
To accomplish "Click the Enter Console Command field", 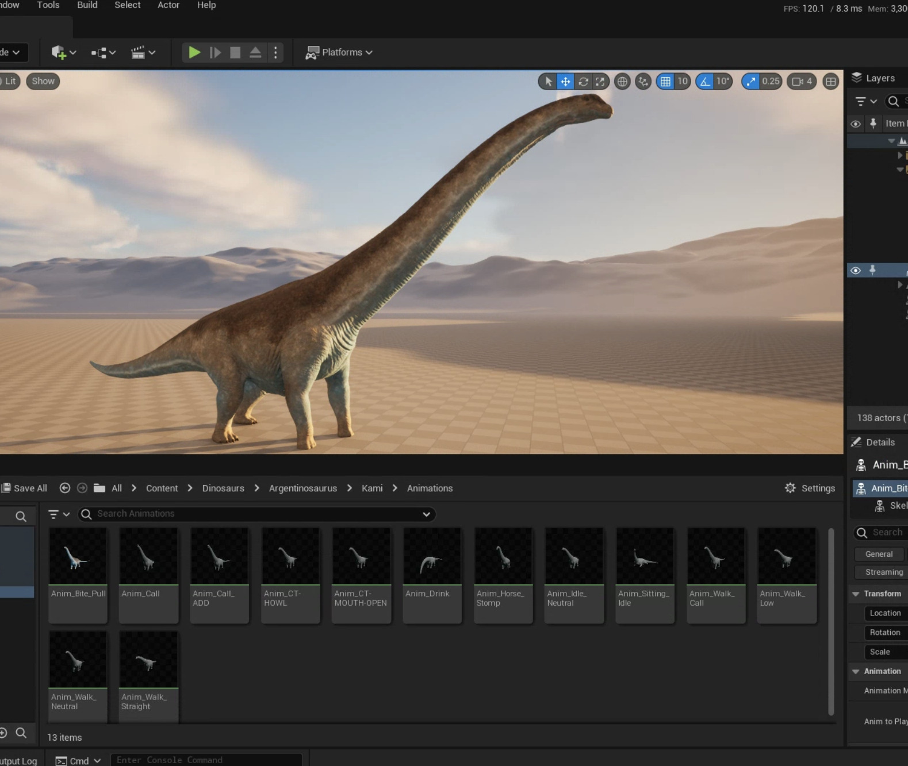I will click(x=206, y=760).
